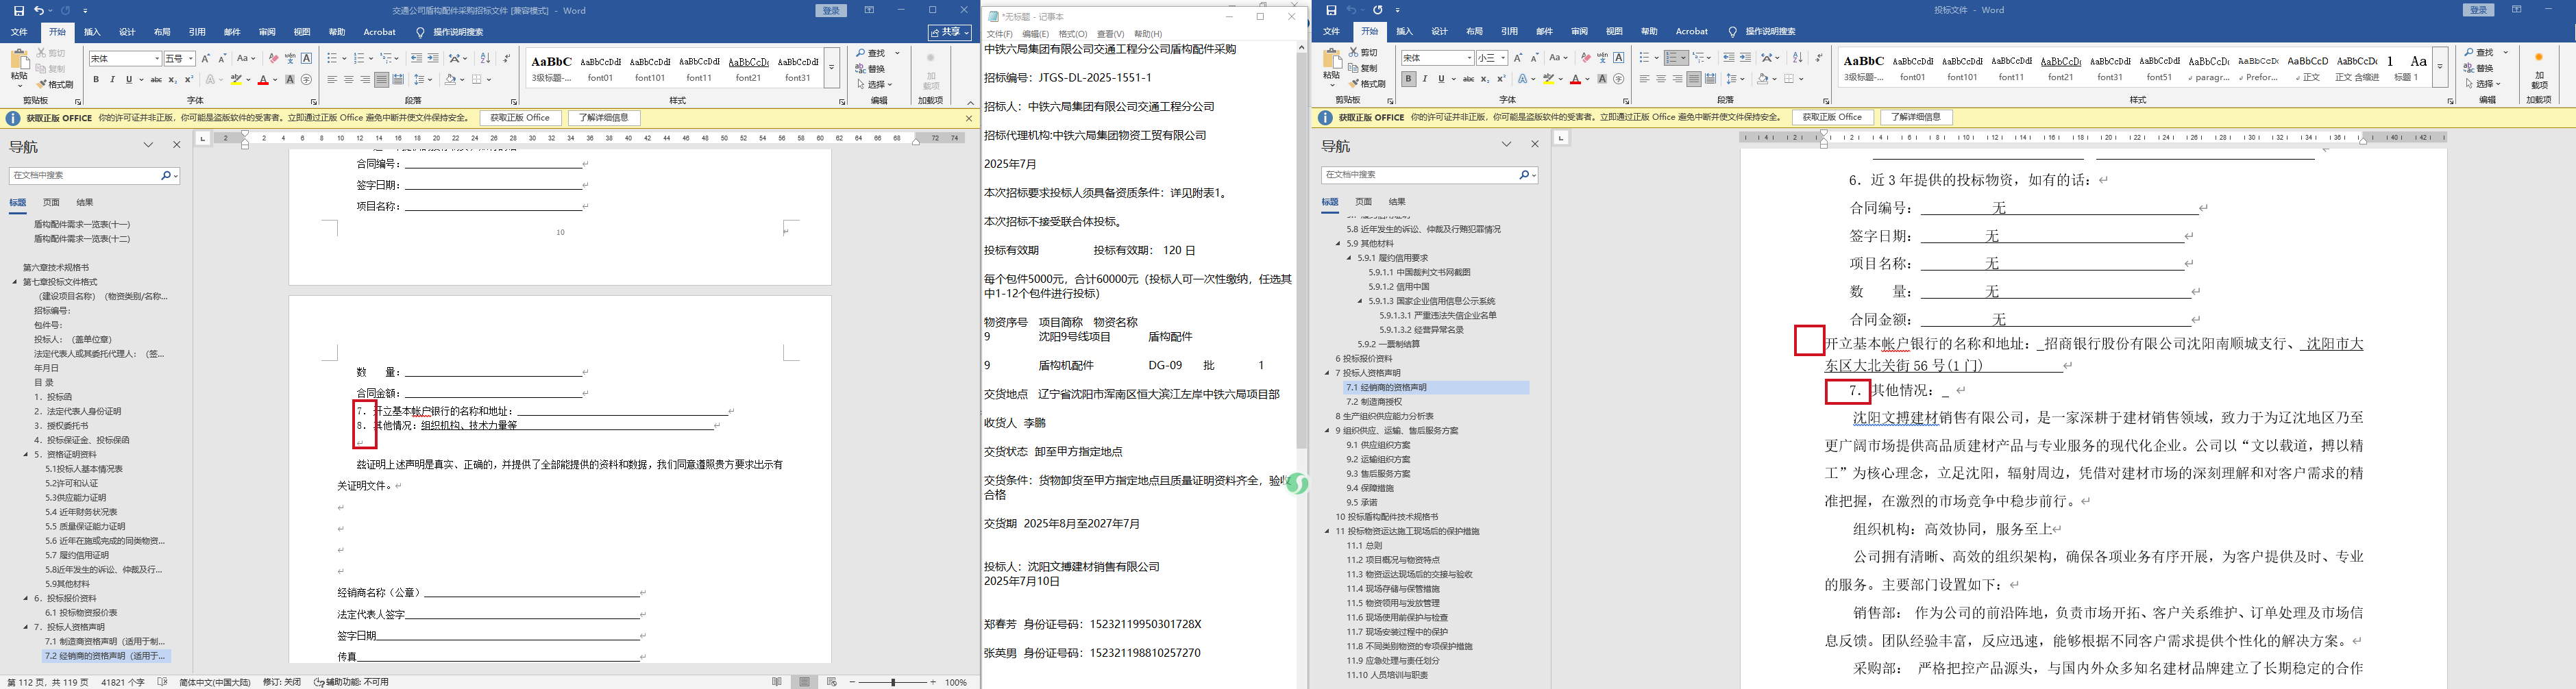The height and width of the screenshot is (689, 2576).
Task: Dismiss yellow license warning in 招标文件 window
Action: [x=968, y=118]
